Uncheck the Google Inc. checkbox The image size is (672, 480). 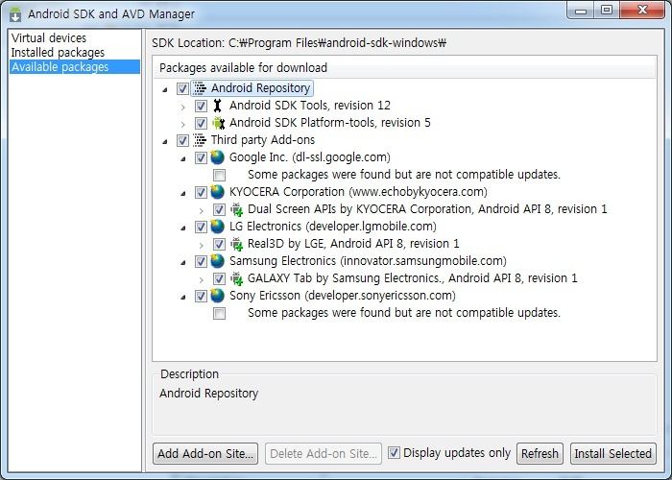201,157
